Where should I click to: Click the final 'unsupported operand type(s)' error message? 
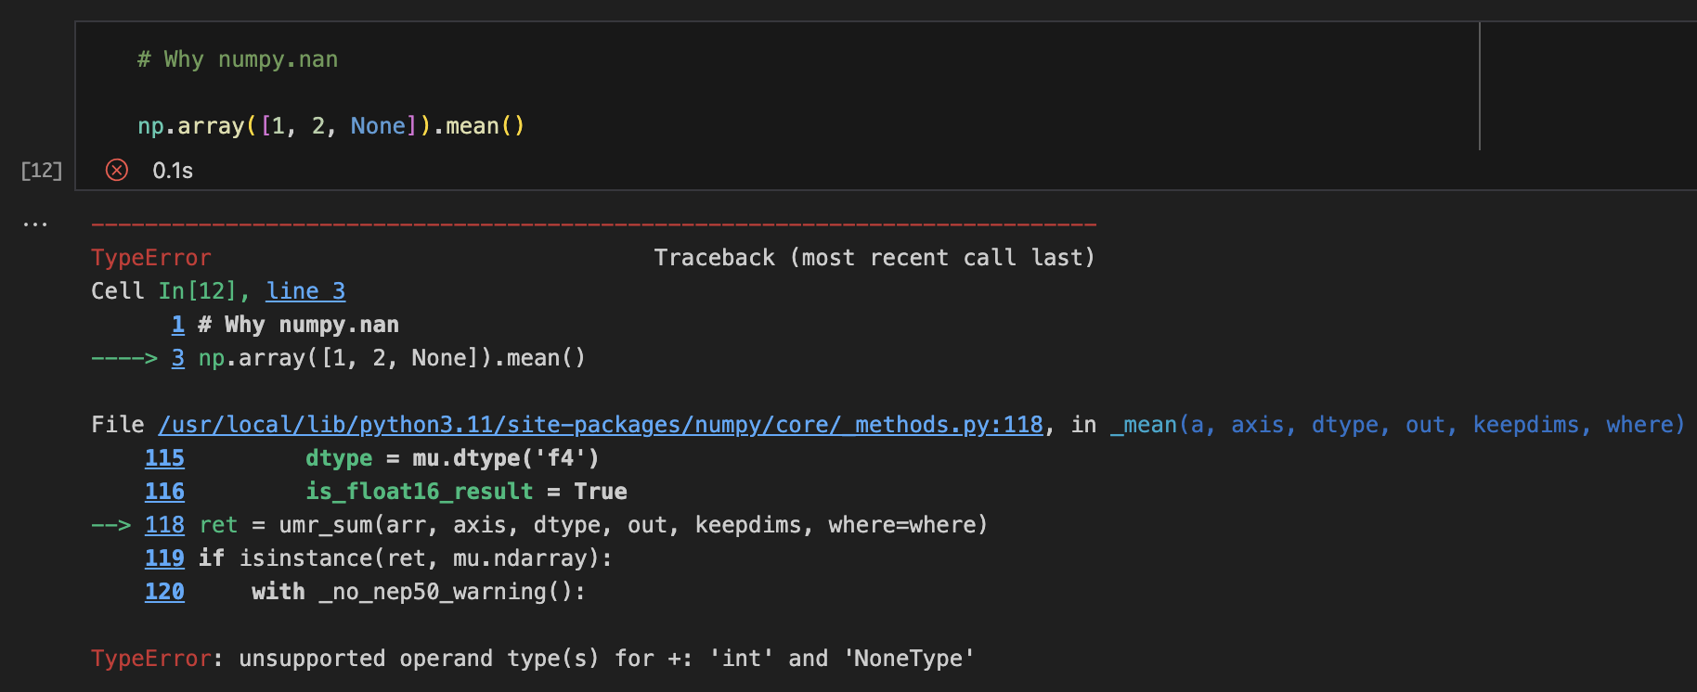click(x=607, y=659)
